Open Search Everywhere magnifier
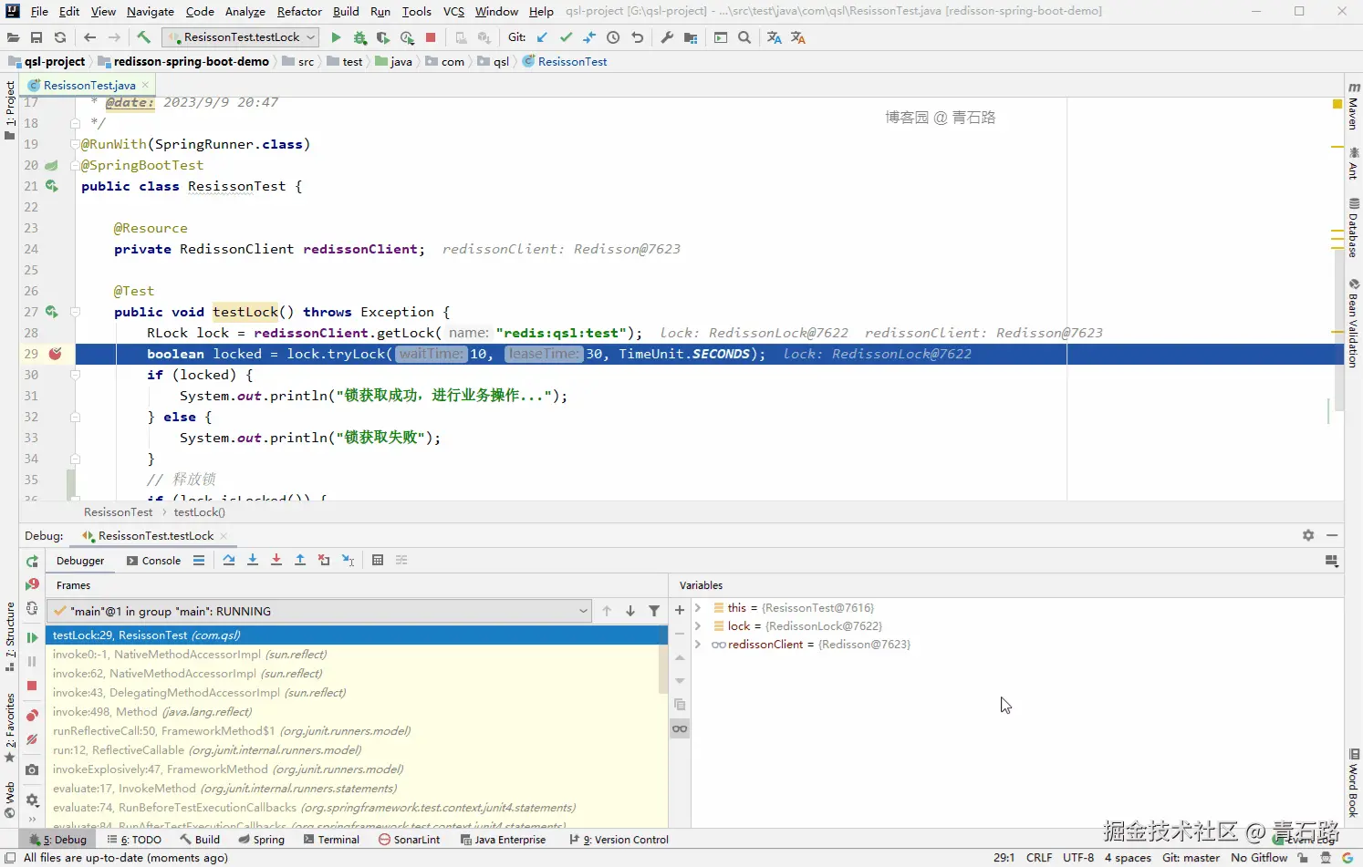The width and height of the screenshot is (1363, 867). pos(745,37)
